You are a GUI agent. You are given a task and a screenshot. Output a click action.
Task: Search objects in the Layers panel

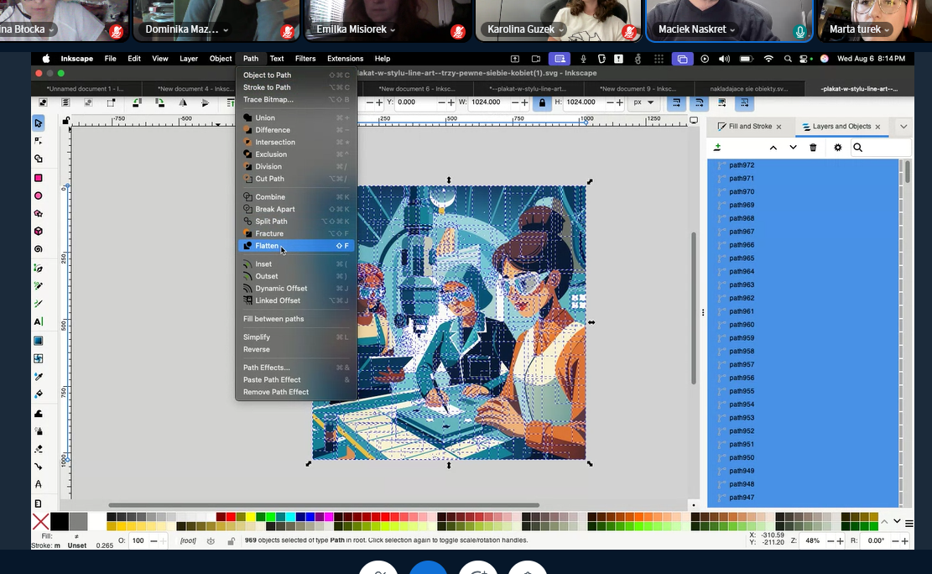point(881,148)
